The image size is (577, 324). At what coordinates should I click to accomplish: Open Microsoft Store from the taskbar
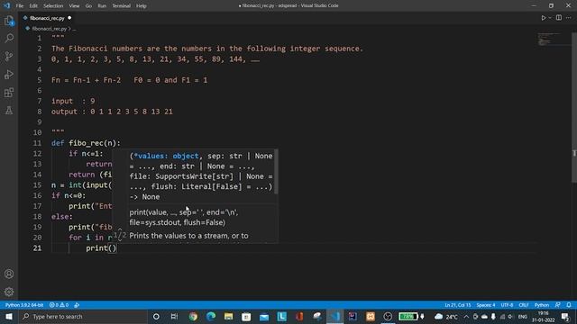point(246,317)
